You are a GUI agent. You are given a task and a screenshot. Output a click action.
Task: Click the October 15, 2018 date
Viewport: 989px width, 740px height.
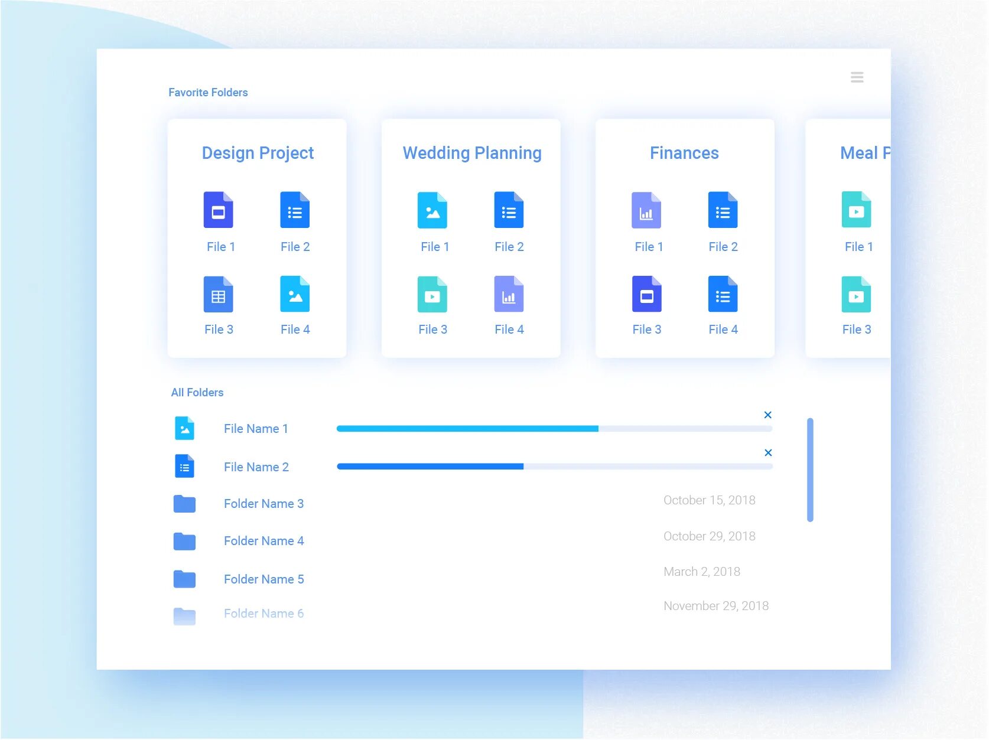tap(710, 500)
